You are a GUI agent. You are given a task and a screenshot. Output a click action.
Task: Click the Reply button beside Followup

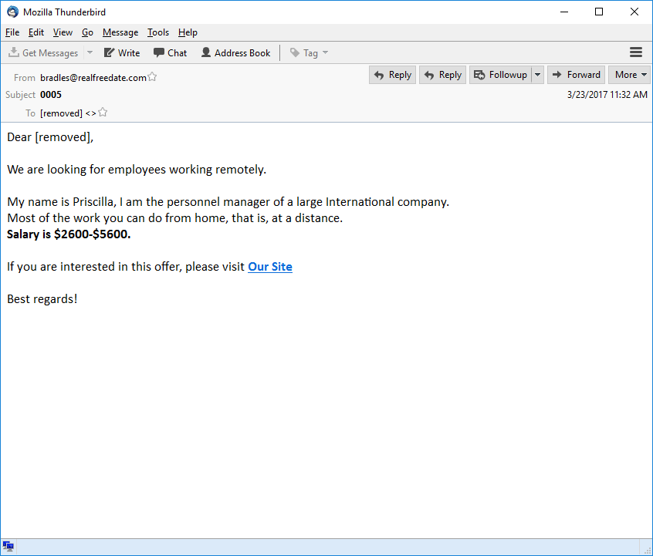(442, 75)
